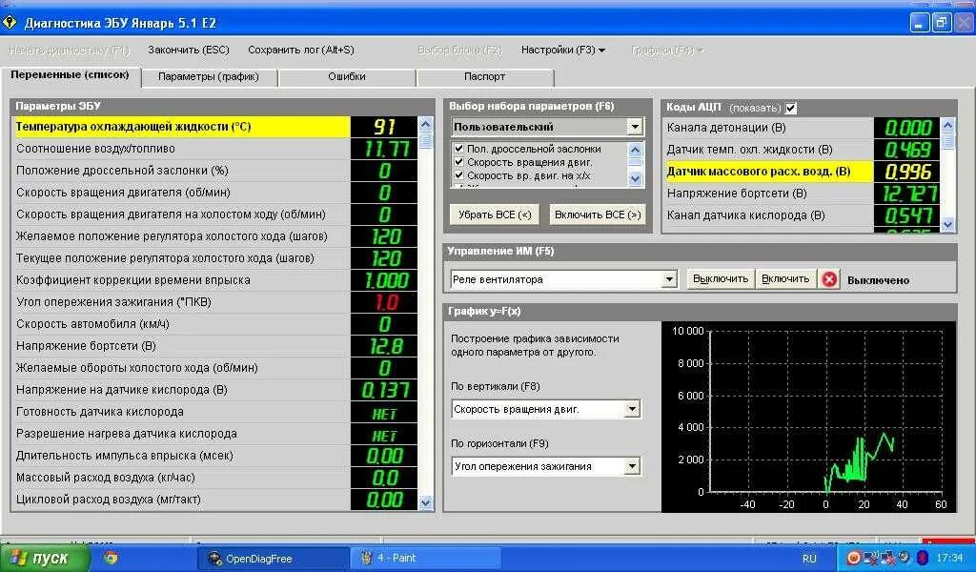Open По вертикали (F8) parameter dropdown
Viewport: 976px width, 572px height.
[x=632, y=409]
